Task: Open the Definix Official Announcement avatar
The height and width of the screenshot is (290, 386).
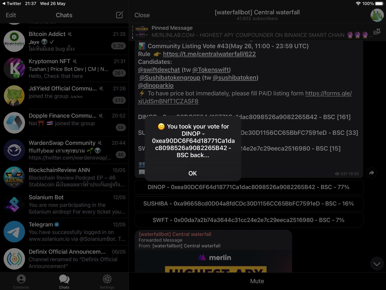Action: (x=14, y=259)
